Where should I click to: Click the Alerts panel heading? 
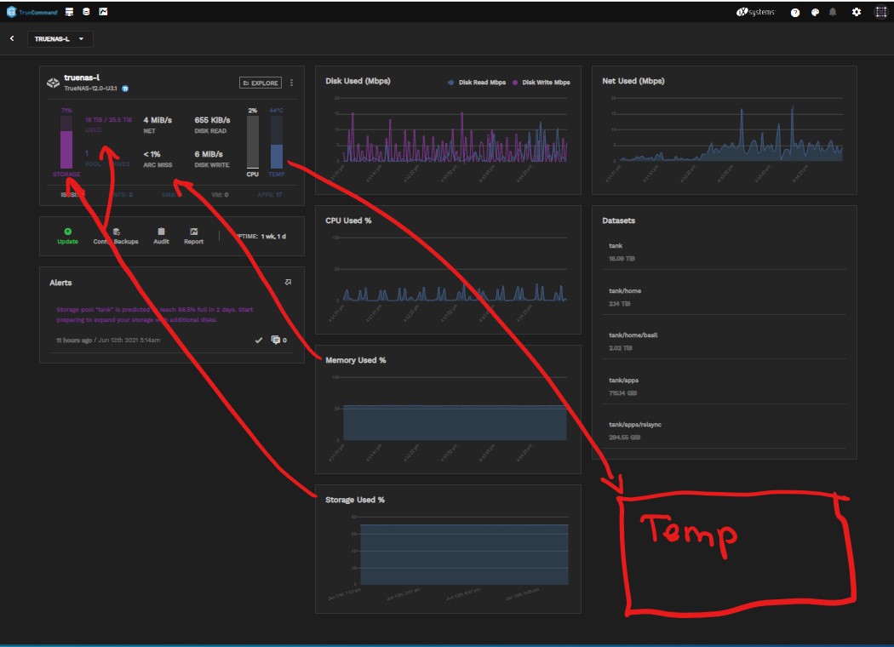tap(60, 283)
